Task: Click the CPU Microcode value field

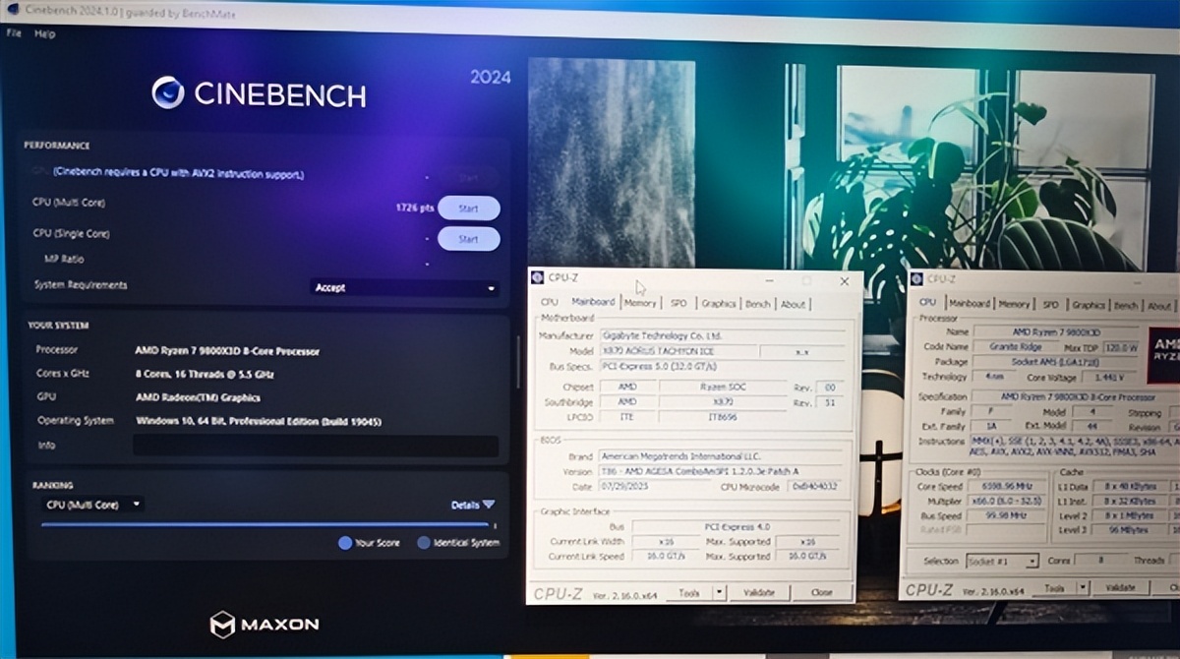Action: click(x=816, y=486)
